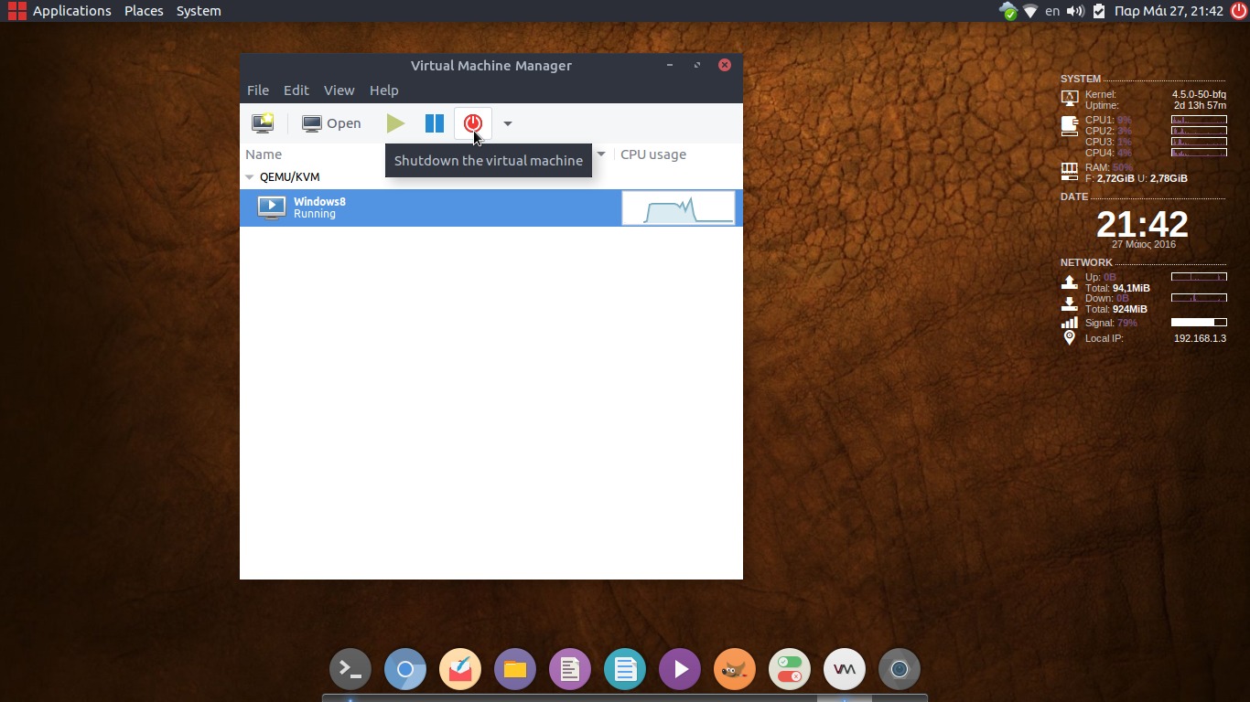1250x702 pixels.
Task: Pause the virtual machine with the pause icon
Action: click(435, 123)
